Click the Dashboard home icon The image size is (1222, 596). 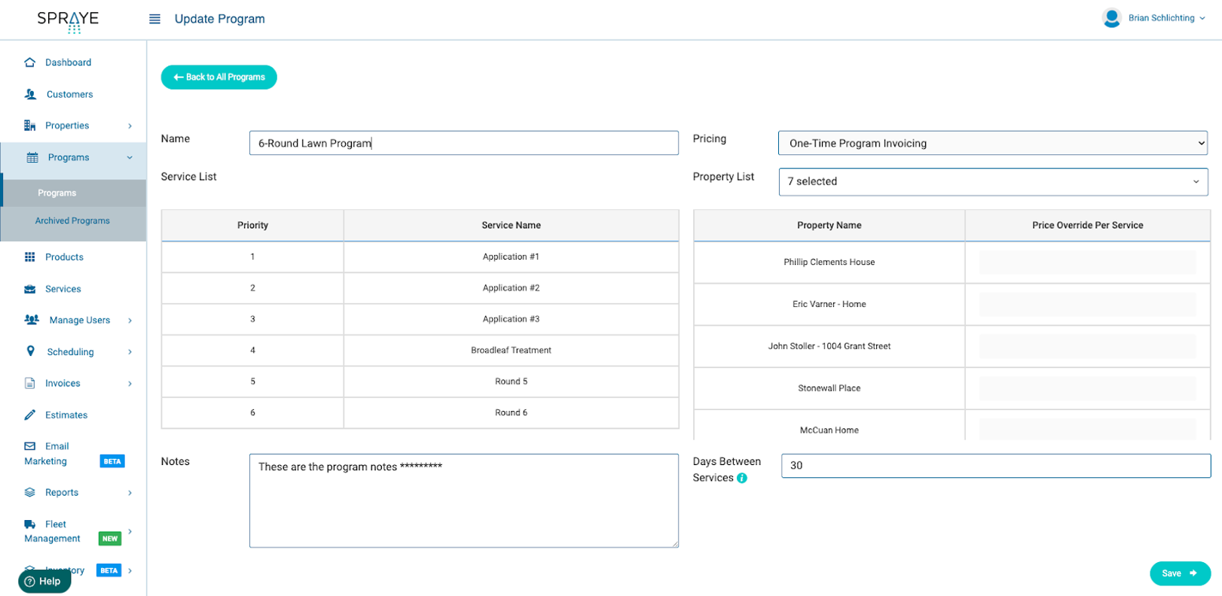point(30,62)
